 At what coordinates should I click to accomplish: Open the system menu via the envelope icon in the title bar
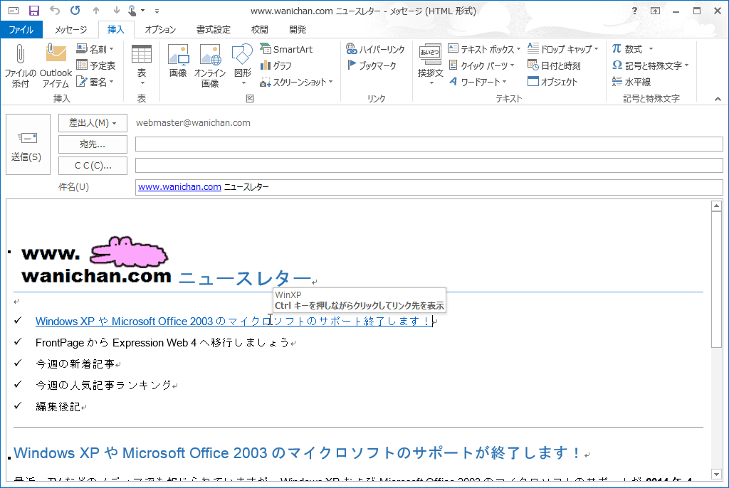pyautogui.click(x=14, y=11)
